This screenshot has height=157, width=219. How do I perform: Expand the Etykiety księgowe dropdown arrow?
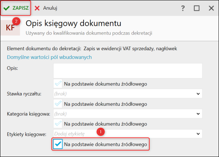198,134
